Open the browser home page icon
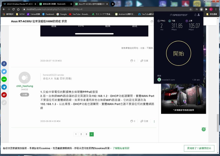The width and height of the screenshot is (220, 156). [x=18, y=9]
